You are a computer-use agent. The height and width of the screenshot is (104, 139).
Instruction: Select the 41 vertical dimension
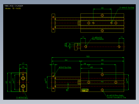point(10,82)
